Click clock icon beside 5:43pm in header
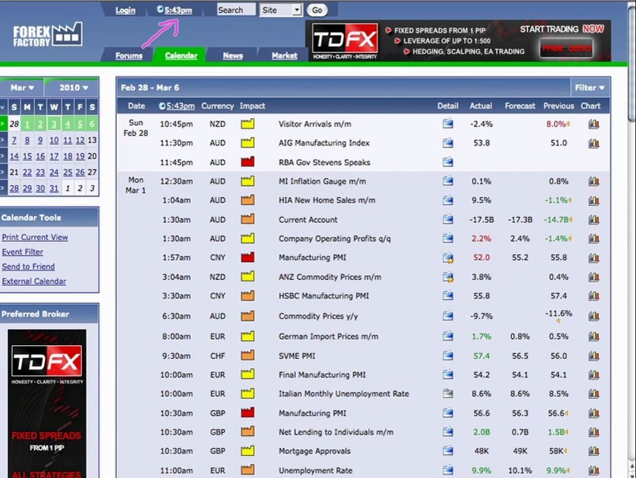Viewport: 636px width, 478px height. 160,10
